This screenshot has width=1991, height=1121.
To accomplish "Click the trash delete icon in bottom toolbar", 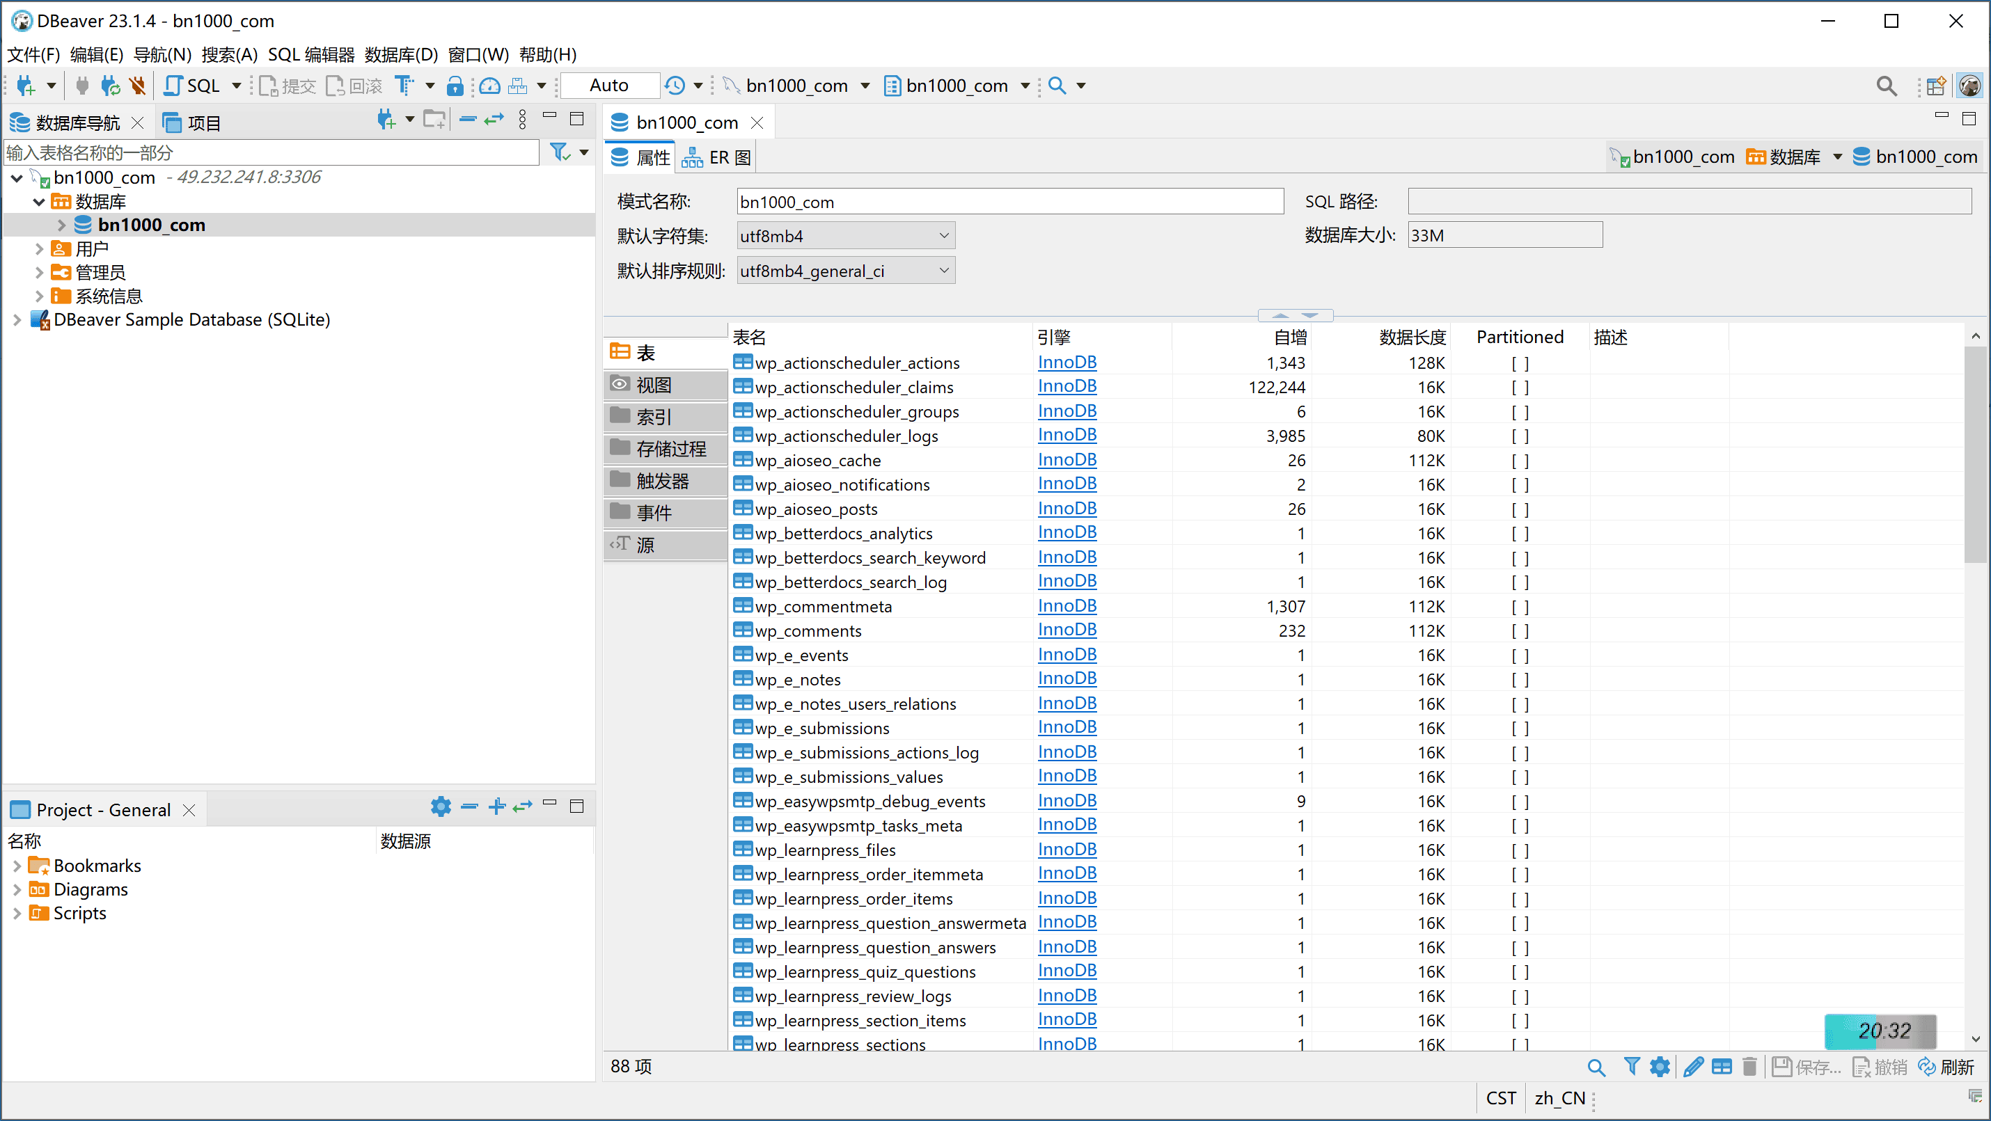I will point(1750,1067).
